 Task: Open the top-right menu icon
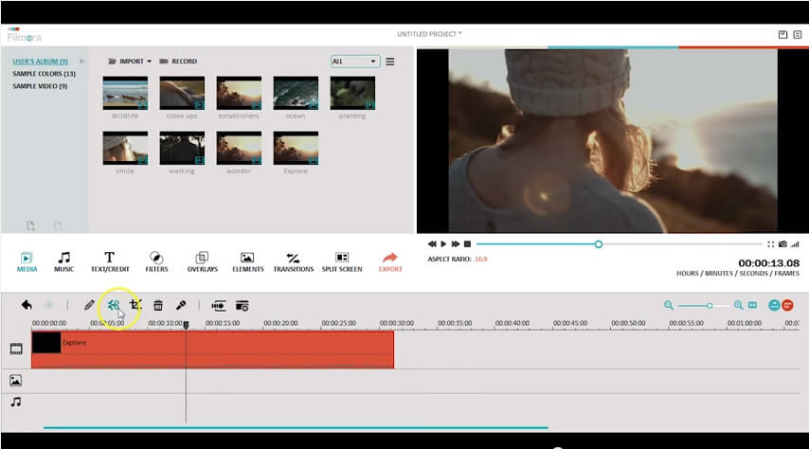point(797,35)
